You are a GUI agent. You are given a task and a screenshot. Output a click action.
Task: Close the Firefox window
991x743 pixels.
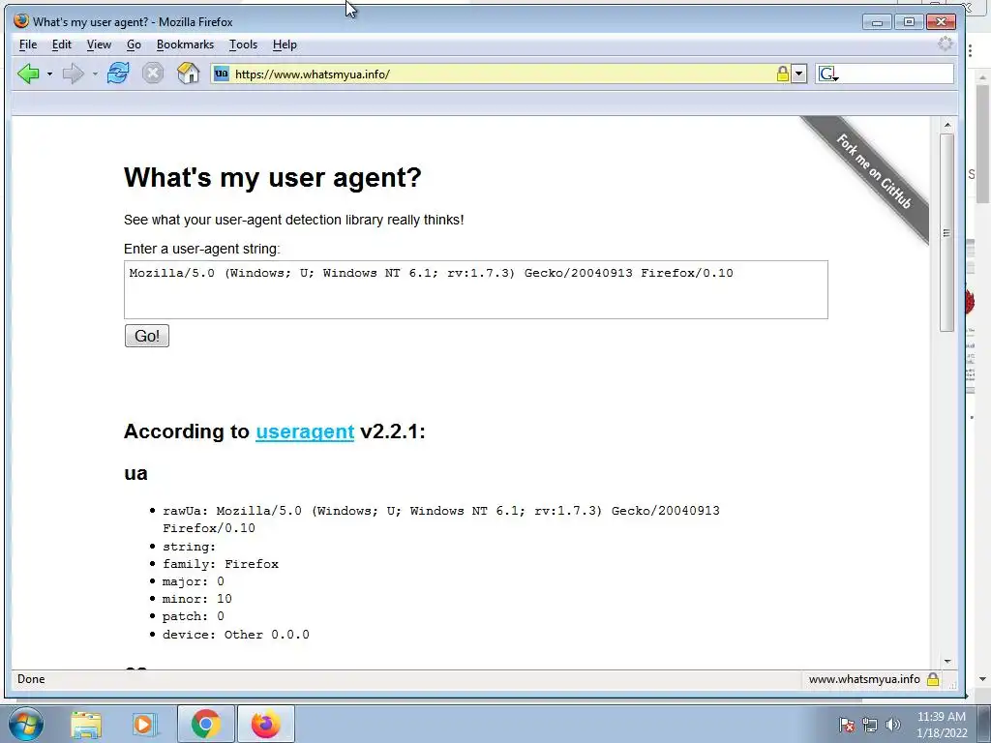point(941,22)
